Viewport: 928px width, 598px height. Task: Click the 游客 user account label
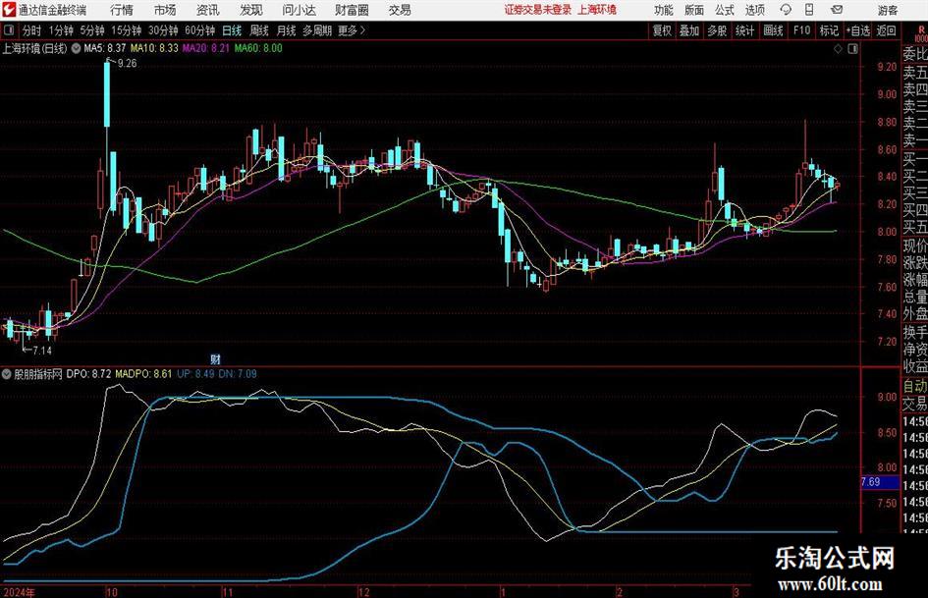click(x=888, y=10)
